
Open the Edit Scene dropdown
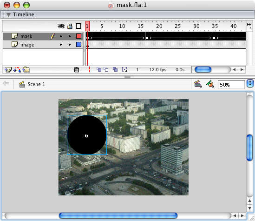[198, 84]
